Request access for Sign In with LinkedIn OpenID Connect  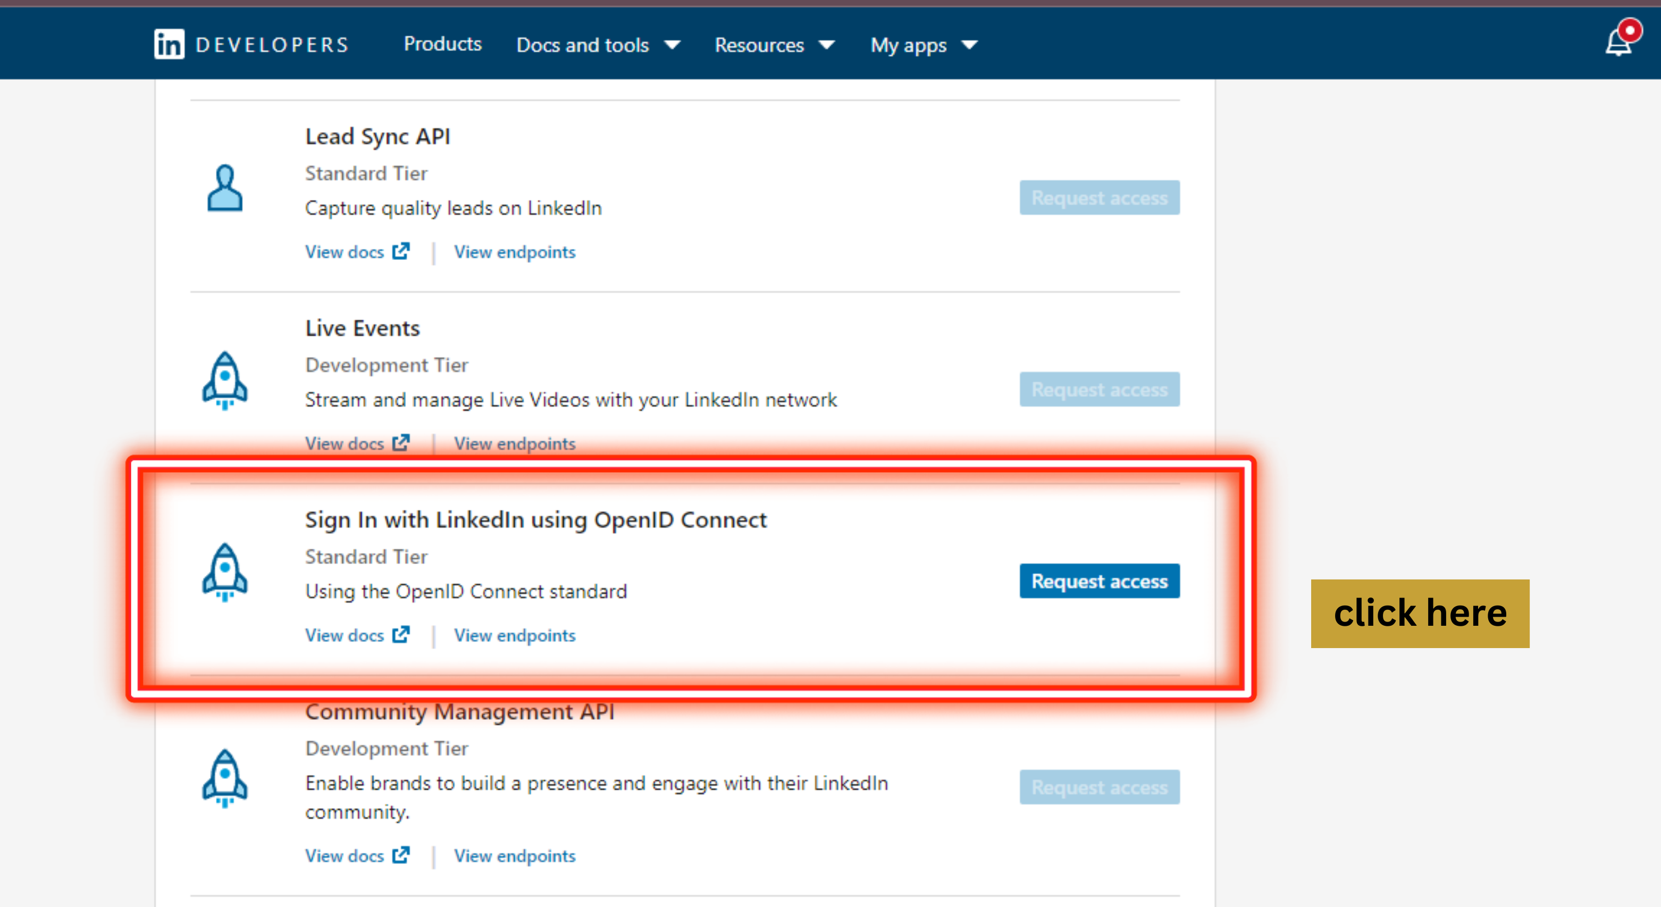tap(1100, 581)
